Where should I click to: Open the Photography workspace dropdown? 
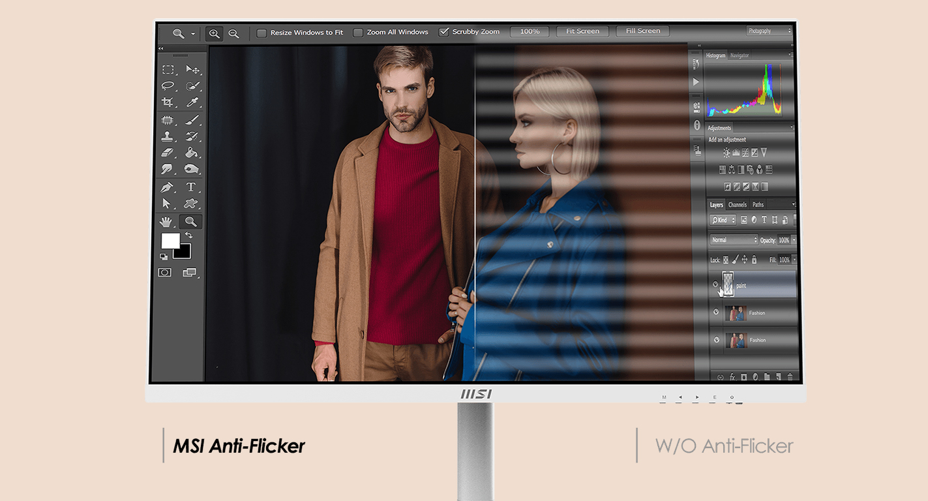[769, 31]
